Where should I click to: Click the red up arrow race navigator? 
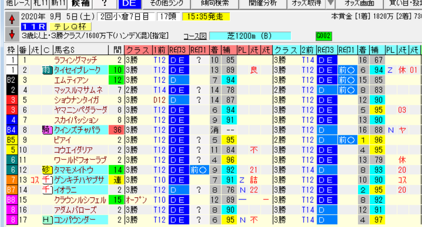pyautogui.click(x=12, y=19)
